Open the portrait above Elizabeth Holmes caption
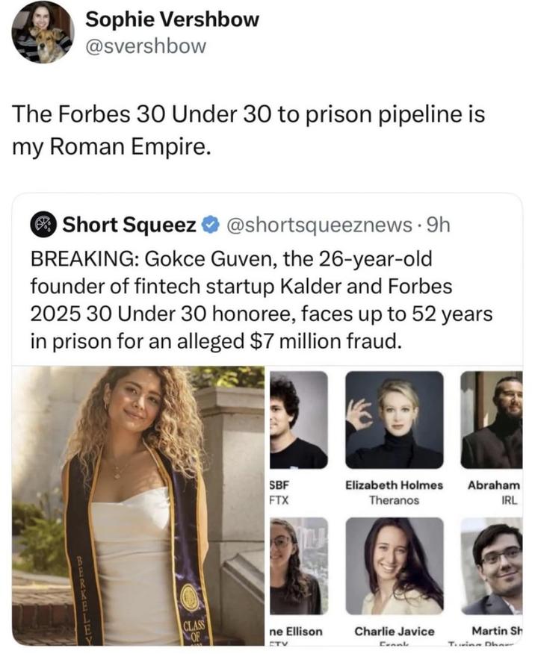 (x=394, y=420)
